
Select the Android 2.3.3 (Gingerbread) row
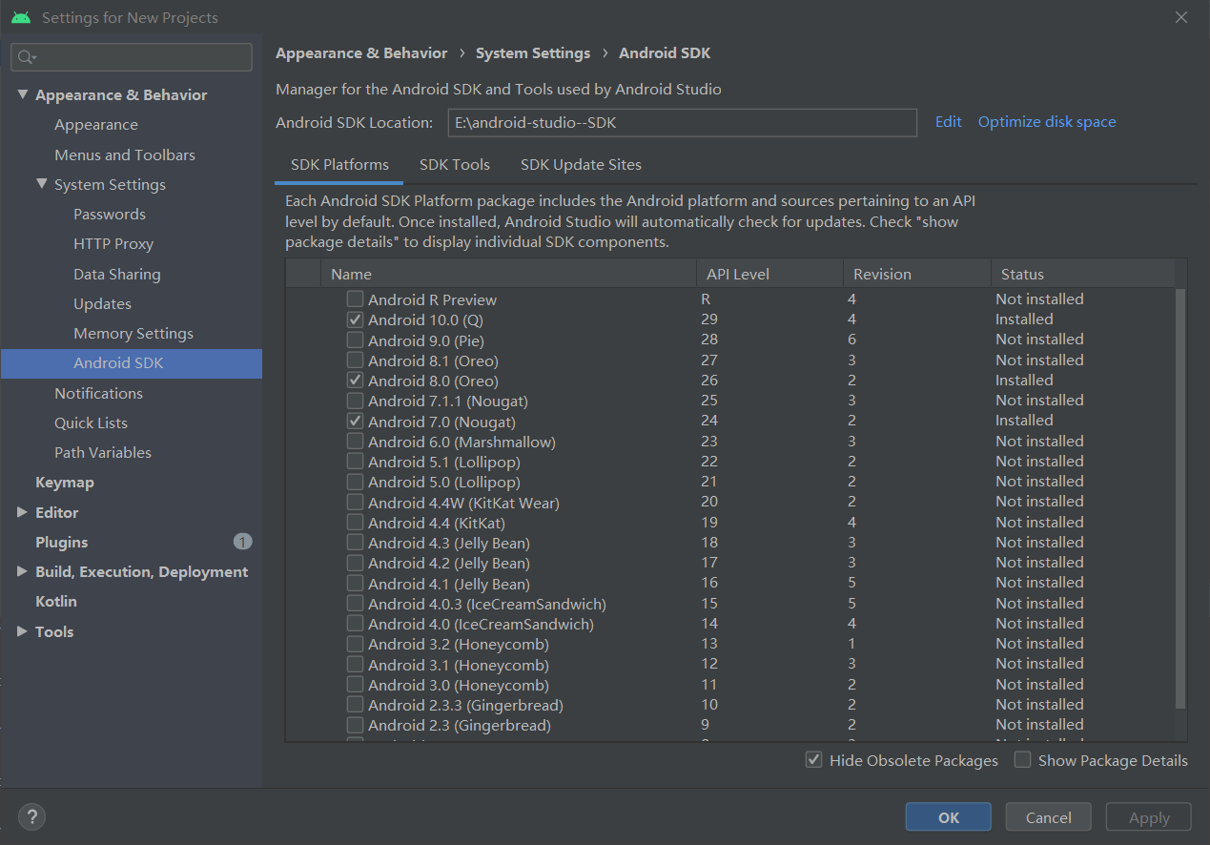pyautogui.click(x=730, y=705)
